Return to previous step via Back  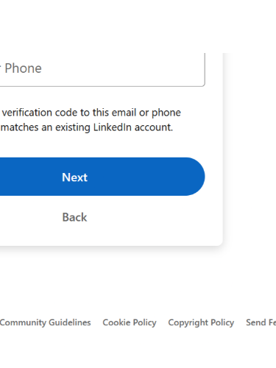tap(74, 217)
